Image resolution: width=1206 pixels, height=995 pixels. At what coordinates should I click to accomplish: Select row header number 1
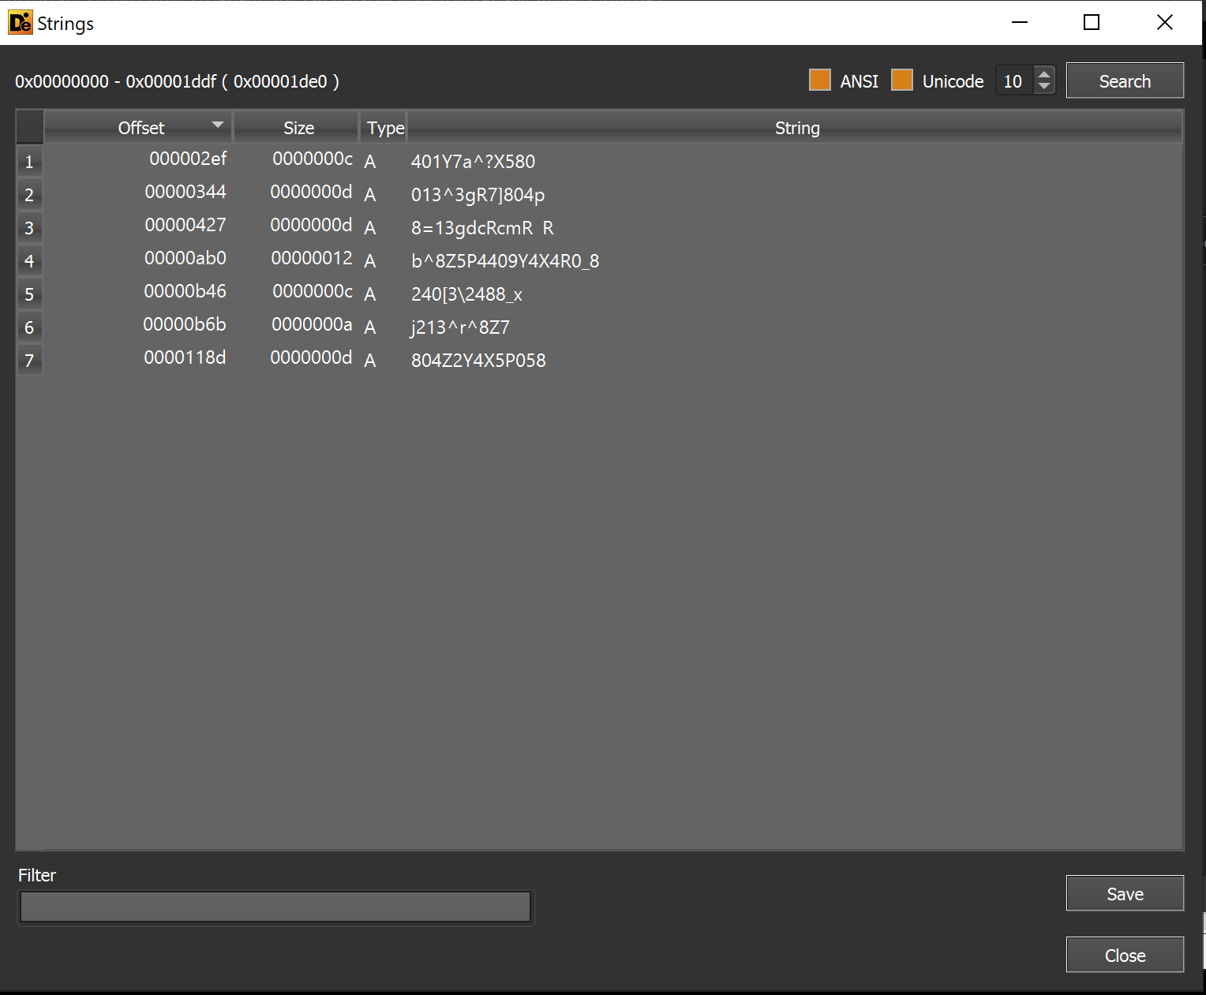pyautogui.click(x=29, y=162)
